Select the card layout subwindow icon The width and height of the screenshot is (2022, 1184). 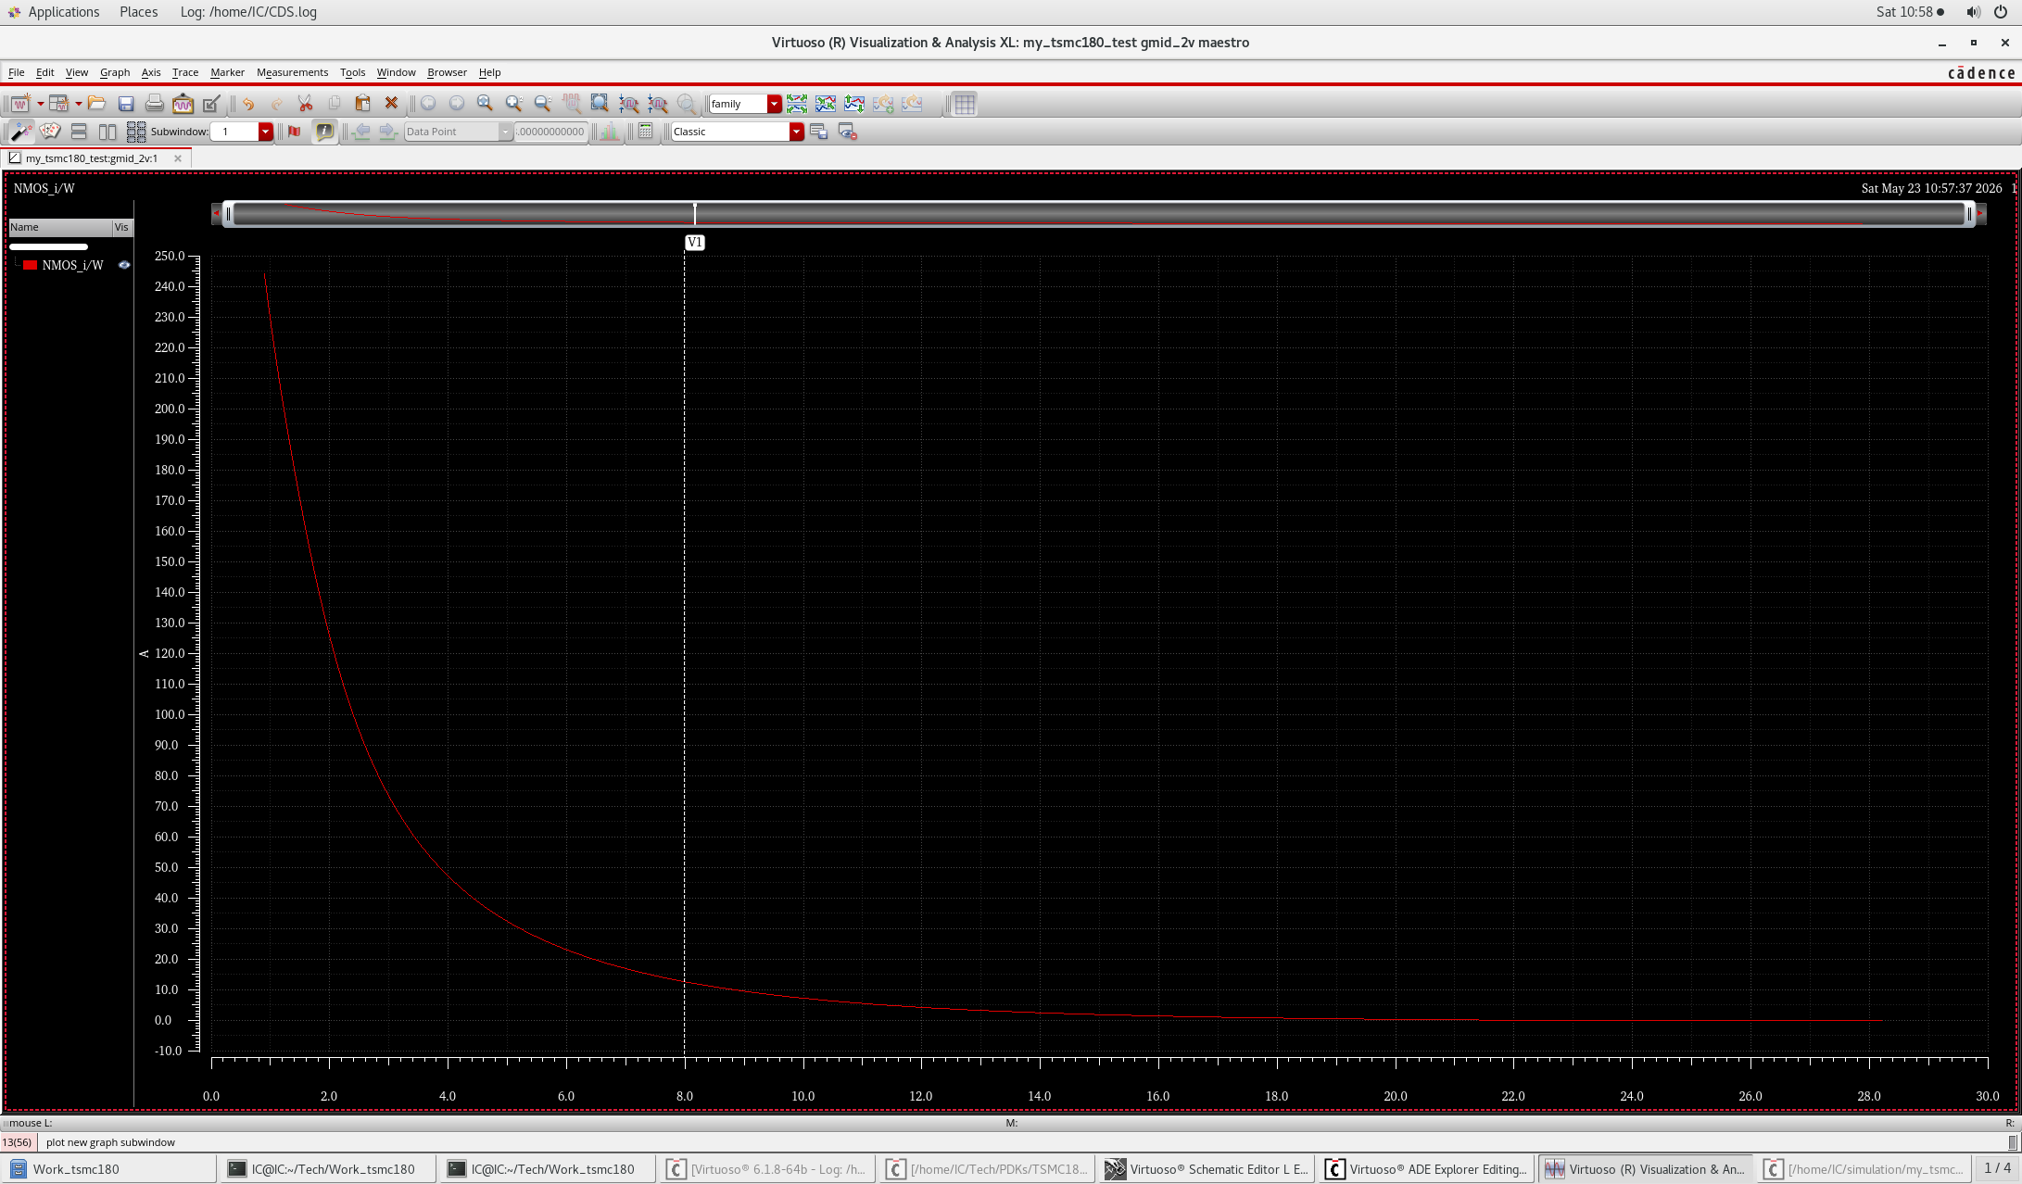[50, 132]
